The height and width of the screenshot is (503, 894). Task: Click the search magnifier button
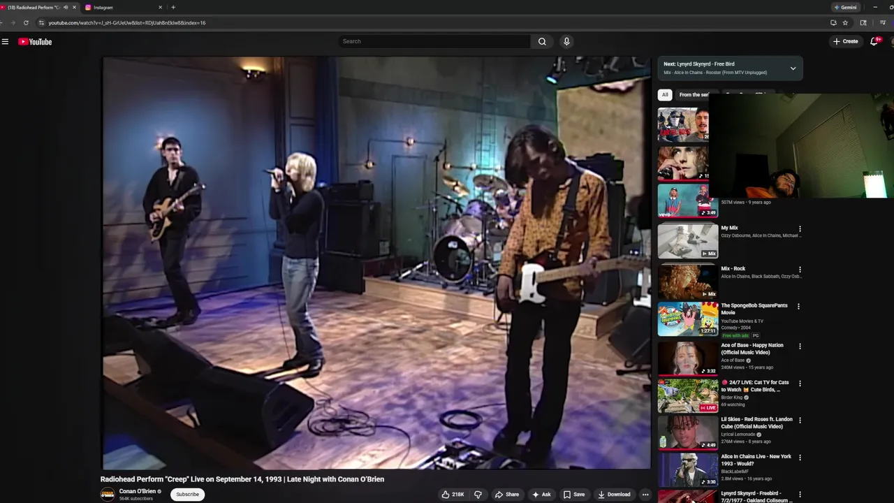tap(542, 41)
